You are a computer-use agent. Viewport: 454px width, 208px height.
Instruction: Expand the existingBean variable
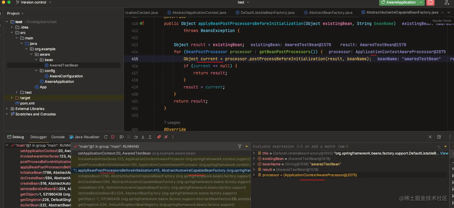pos(254,159)
